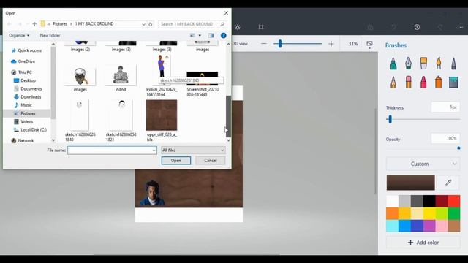
Task: Choose the green color swatch
Action: click(453, 213)
